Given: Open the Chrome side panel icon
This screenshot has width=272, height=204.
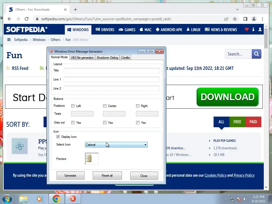Looking at the screenshot, I should 245,19.
